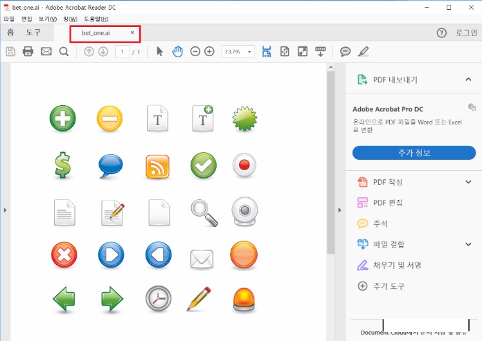This screenshot has height=341, width=482.
Task: Click the 로그인 sign-in link
Action: point(466,33)
